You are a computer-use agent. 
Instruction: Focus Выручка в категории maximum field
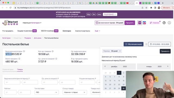30,82
